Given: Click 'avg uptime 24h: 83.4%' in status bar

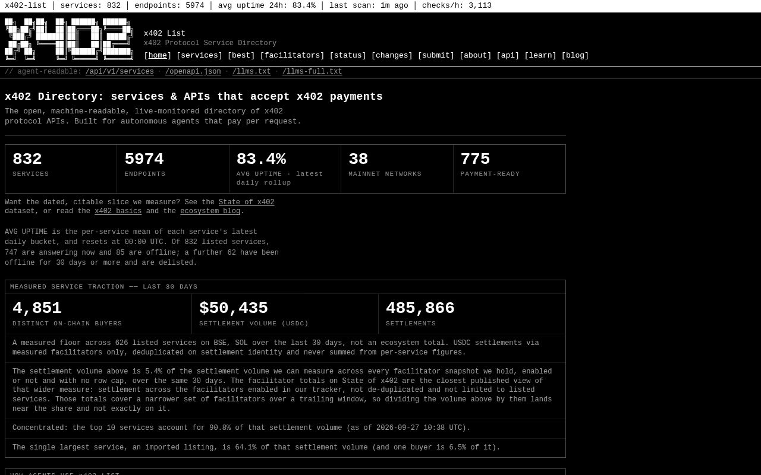Looking at the screenshot, I should 267,5.
